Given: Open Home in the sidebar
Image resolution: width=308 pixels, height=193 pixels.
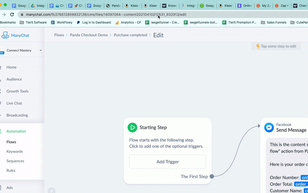Looking at the screenshot, I should (12, 67).
